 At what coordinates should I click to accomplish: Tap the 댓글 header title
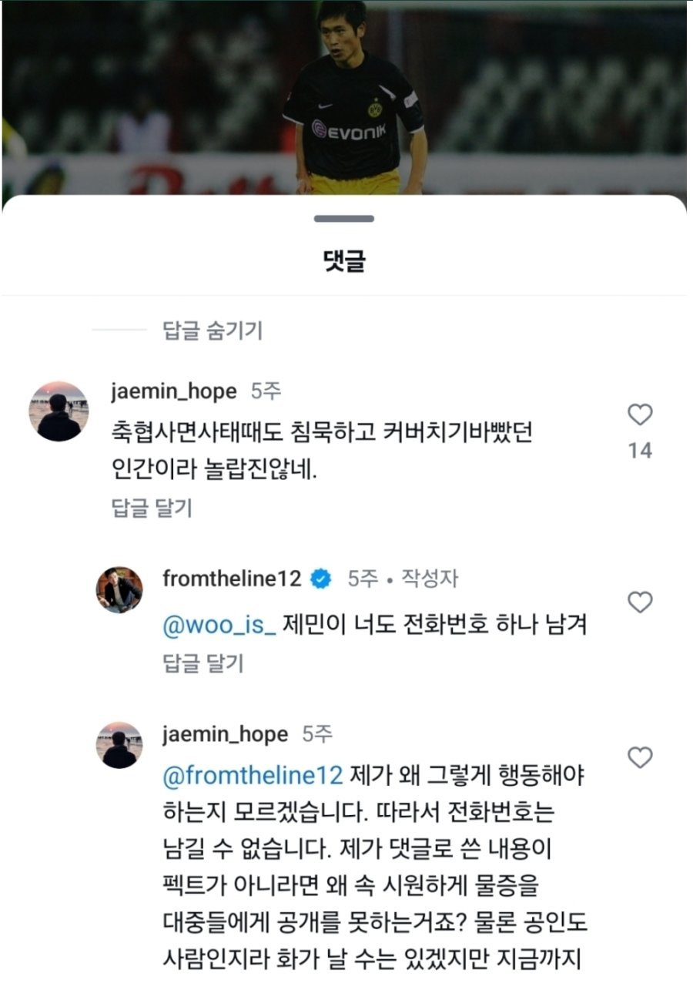coord(343,262)
